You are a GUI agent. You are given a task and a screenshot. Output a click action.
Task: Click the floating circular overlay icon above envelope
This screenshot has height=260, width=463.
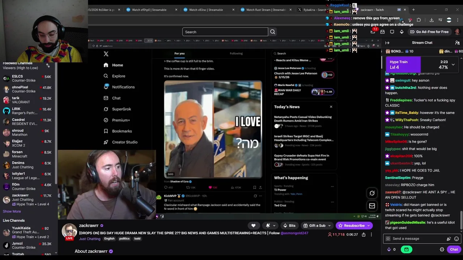pyautogui.click(x=372, y=193)
